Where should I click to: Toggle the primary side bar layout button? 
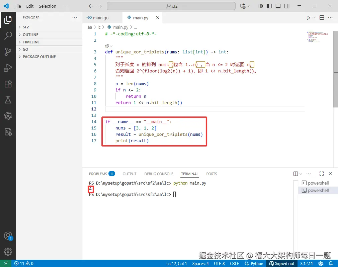click(x=269, y=6)
